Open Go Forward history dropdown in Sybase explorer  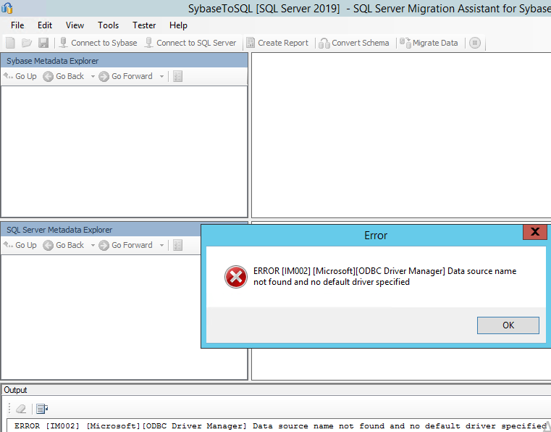point(161,76)
